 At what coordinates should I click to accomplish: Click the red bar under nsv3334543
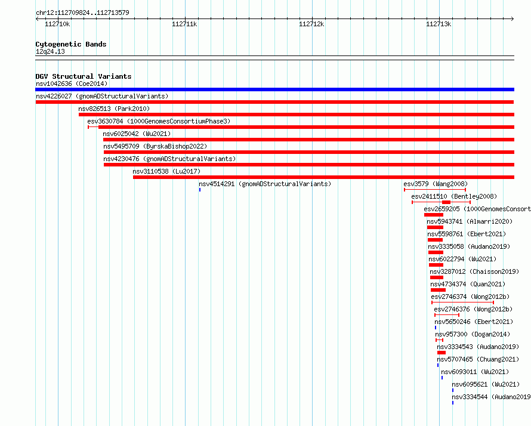click(442, 353)
